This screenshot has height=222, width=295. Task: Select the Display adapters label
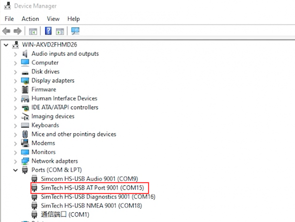tap(53, 81)
